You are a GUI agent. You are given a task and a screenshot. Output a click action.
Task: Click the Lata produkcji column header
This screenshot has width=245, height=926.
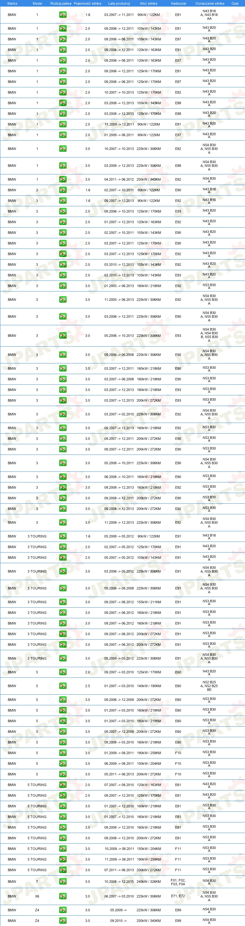point(119,3)
